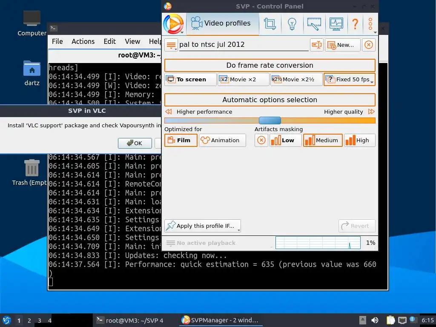Select the root@VM3 terminal tab
436x327 pixels.
(105, 55)
